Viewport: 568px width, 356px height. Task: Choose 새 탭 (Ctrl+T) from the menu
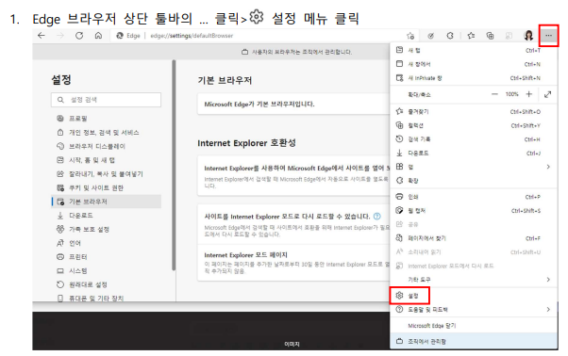[474, 50]
